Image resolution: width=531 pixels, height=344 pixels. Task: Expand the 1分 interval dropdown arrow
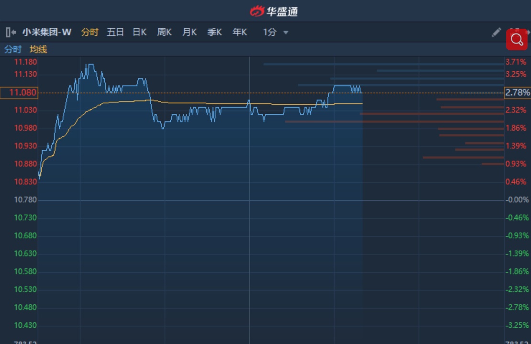click(x=286, y=33)
